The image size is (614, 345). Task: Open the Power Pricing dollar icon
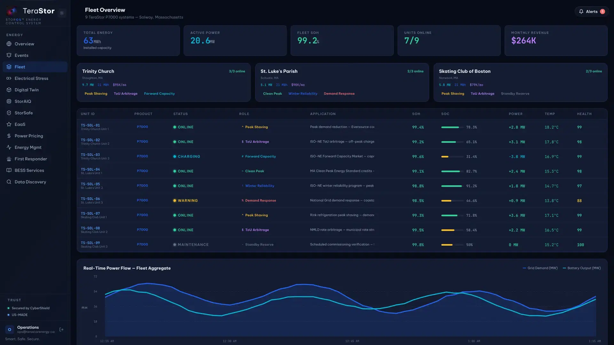click(x=9, y=136)
